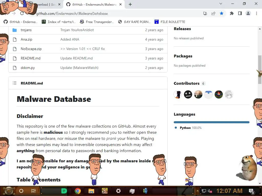Screen dimensions: 262x196
Task: Open the blue-and-white contributor avatar
Action: pos(208,94)
